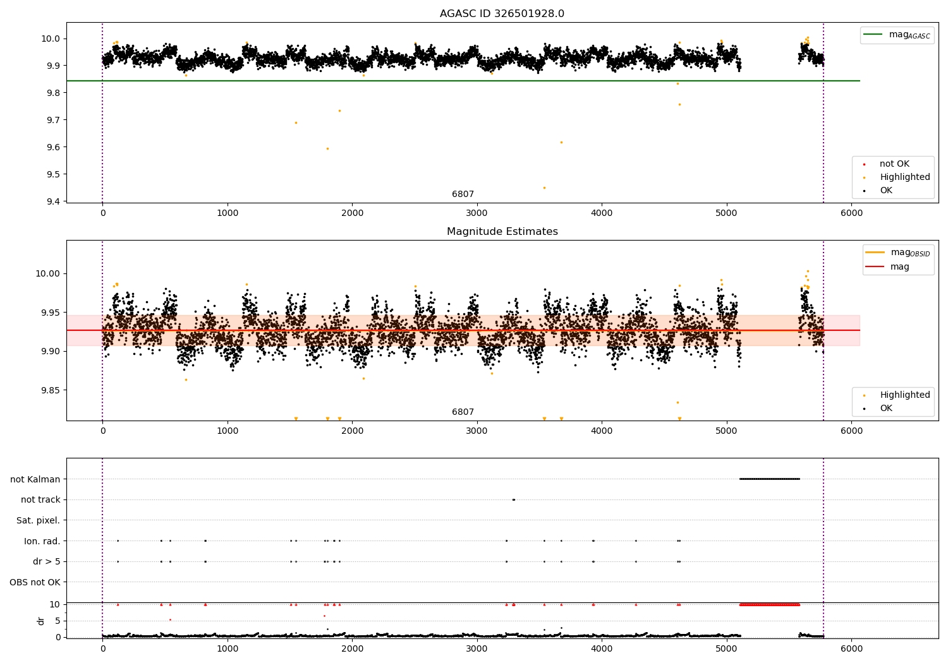Viewport: 948px width, 663px height.
Task: Click the black 'not Kalman' flagged segment
Action: (x=770, y=479)
